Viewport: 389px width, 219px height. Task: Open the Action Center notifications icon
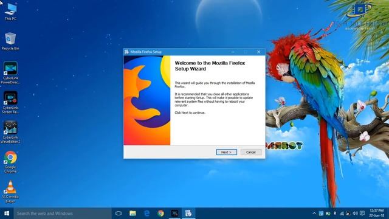[362, 214]
